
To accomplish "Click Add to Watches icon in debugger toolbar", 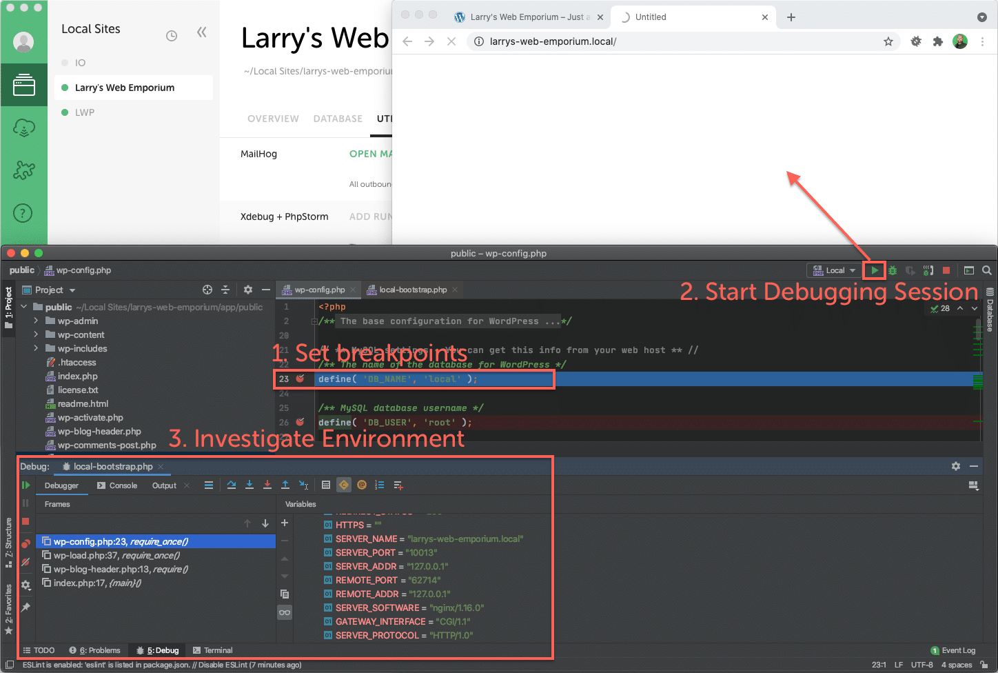I will 398,485.
